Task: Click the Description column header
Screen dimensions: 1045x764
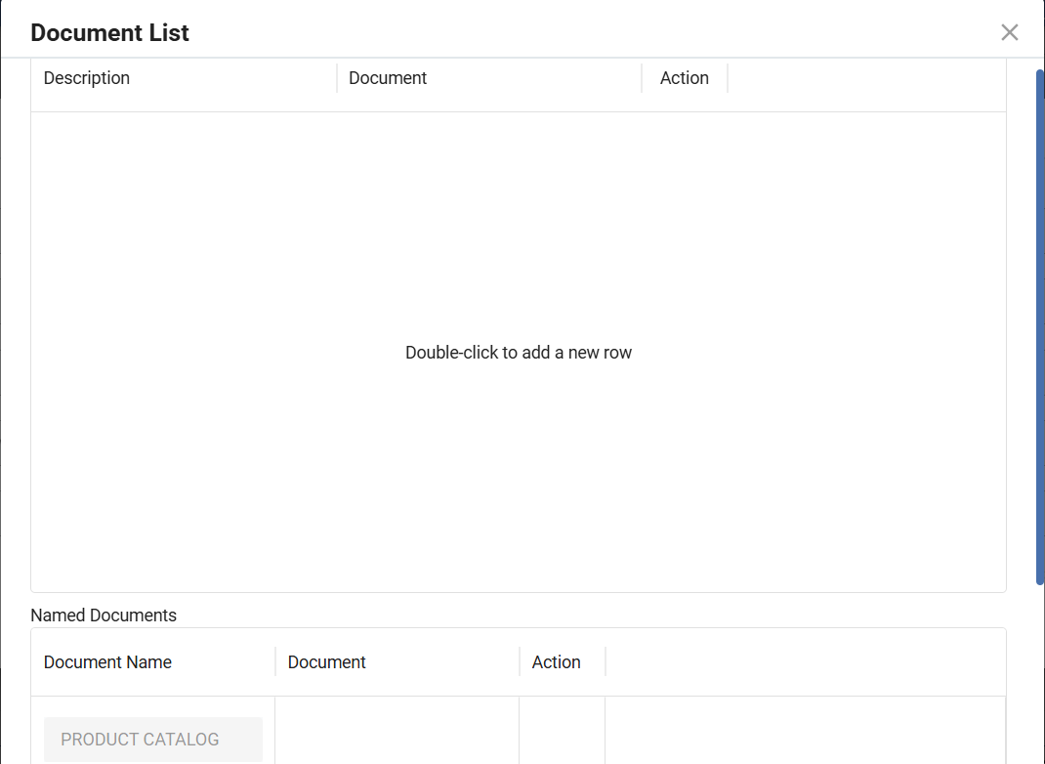Action: (x=87, y=78)
